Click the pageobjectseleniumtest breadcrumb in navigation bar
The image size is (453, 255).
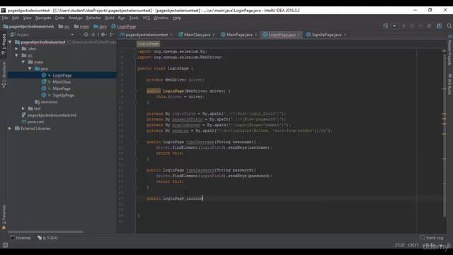point(28,26)
